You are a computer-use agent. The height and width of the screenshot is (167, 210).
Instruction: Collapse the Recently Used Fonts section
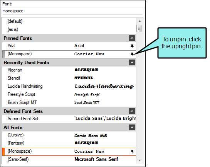pos(132,63)
